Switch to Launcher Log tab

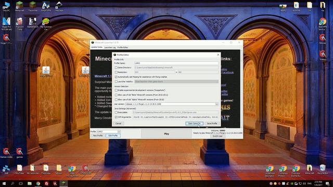[110, 47]
